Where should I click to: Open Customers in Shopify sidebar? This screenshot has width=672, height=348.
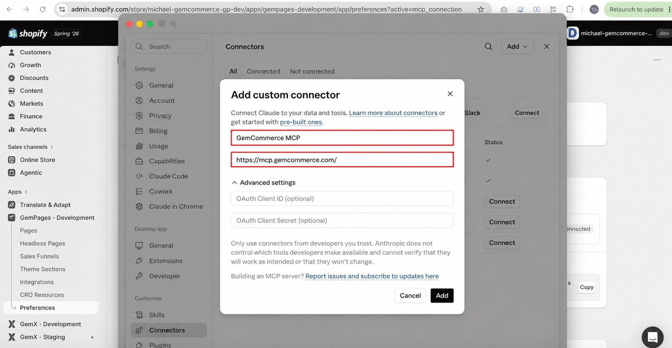tap(35, 52)
